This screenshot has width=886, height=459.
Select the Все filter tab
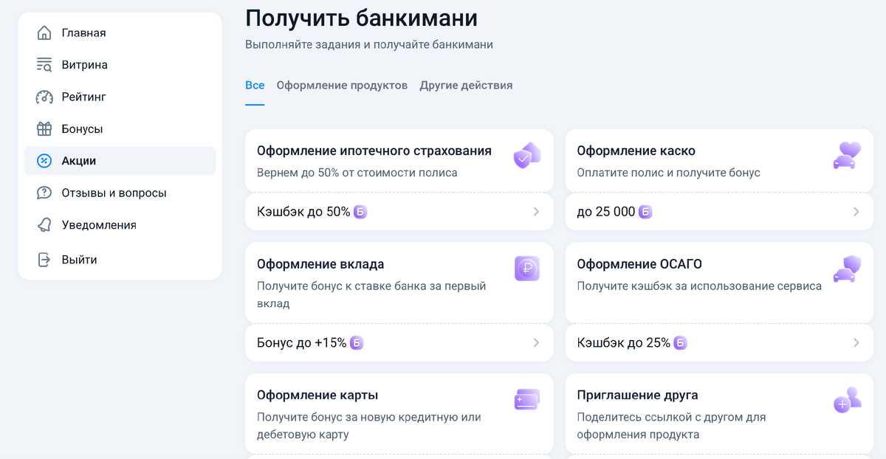254,85
